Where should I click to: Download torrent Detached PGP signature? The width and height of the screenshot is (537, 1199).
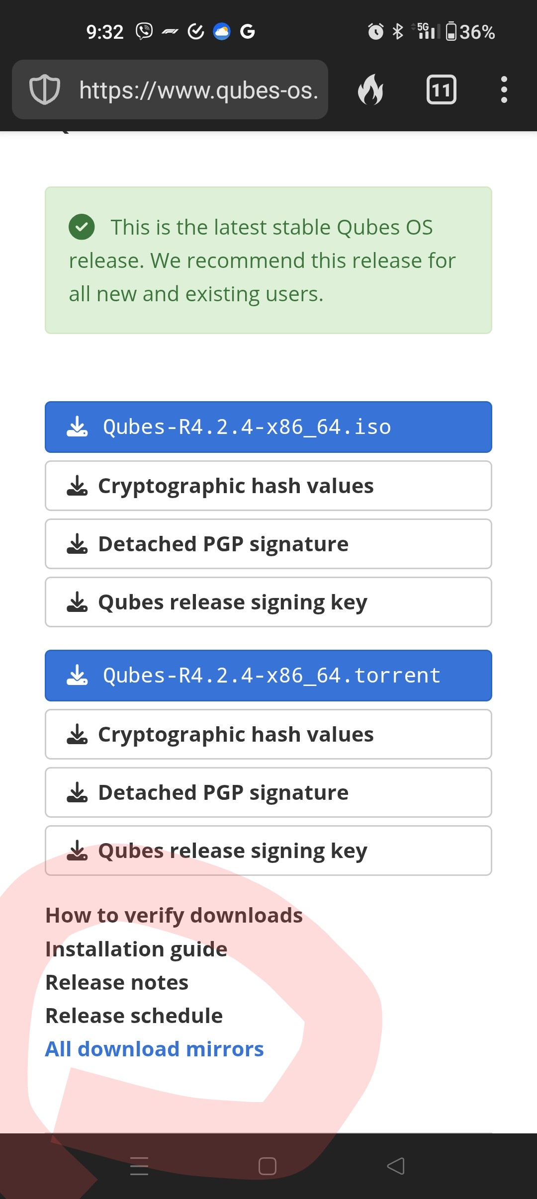click(268, 792)
